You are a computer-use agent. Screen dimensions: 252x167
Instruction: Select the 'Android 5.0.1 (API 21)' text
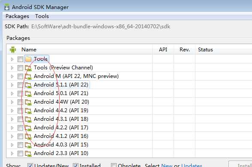coord(61,93)
